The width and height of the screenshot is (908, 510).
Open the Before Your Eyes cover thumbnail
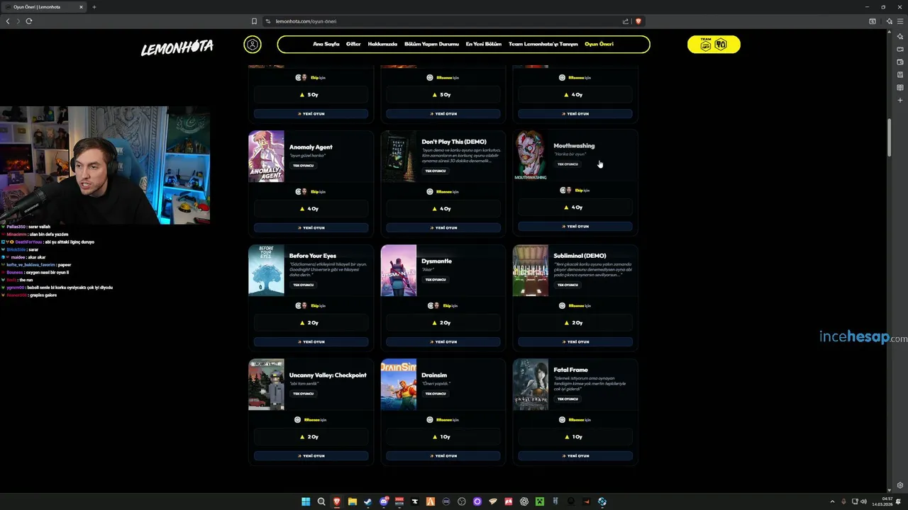(x=266, y=270)
